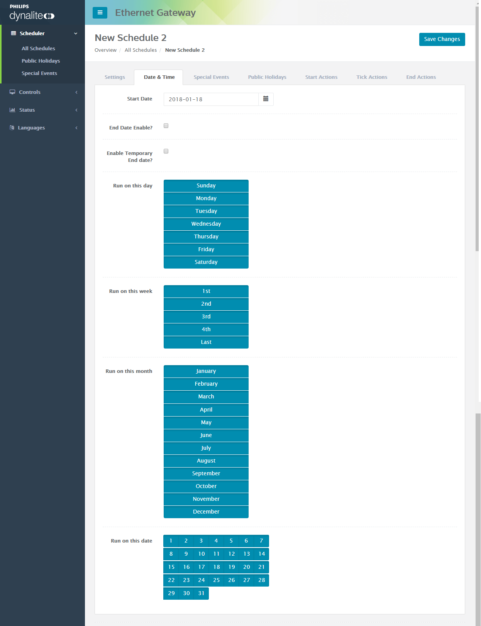The image size is (481, 626).
Task: Click the Start Date input field
Action: pos(211,99)
